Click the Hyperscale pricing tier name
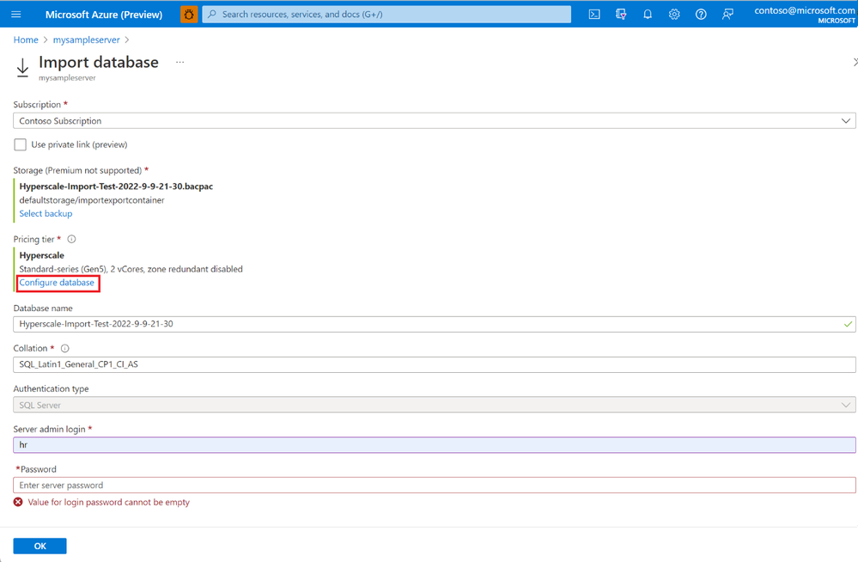This screenshot has height=562, width=858. tap(41, 255)
